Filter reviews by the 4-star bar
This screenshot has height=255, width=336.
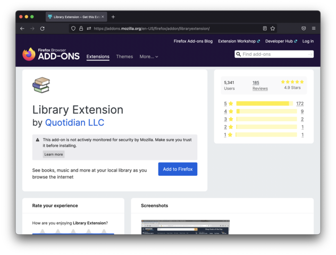coord(266,112)
